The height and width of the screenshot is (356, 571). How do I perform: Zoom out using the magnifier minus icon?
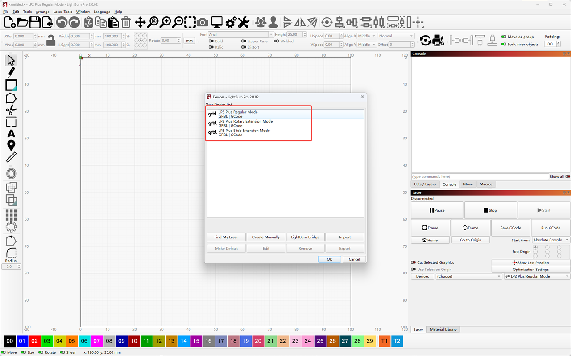pos(178,22)
